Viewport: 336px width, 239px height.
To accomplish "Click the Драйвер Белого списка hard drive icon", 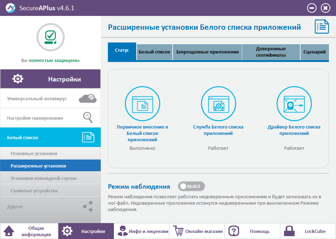I will pos(294,104).
